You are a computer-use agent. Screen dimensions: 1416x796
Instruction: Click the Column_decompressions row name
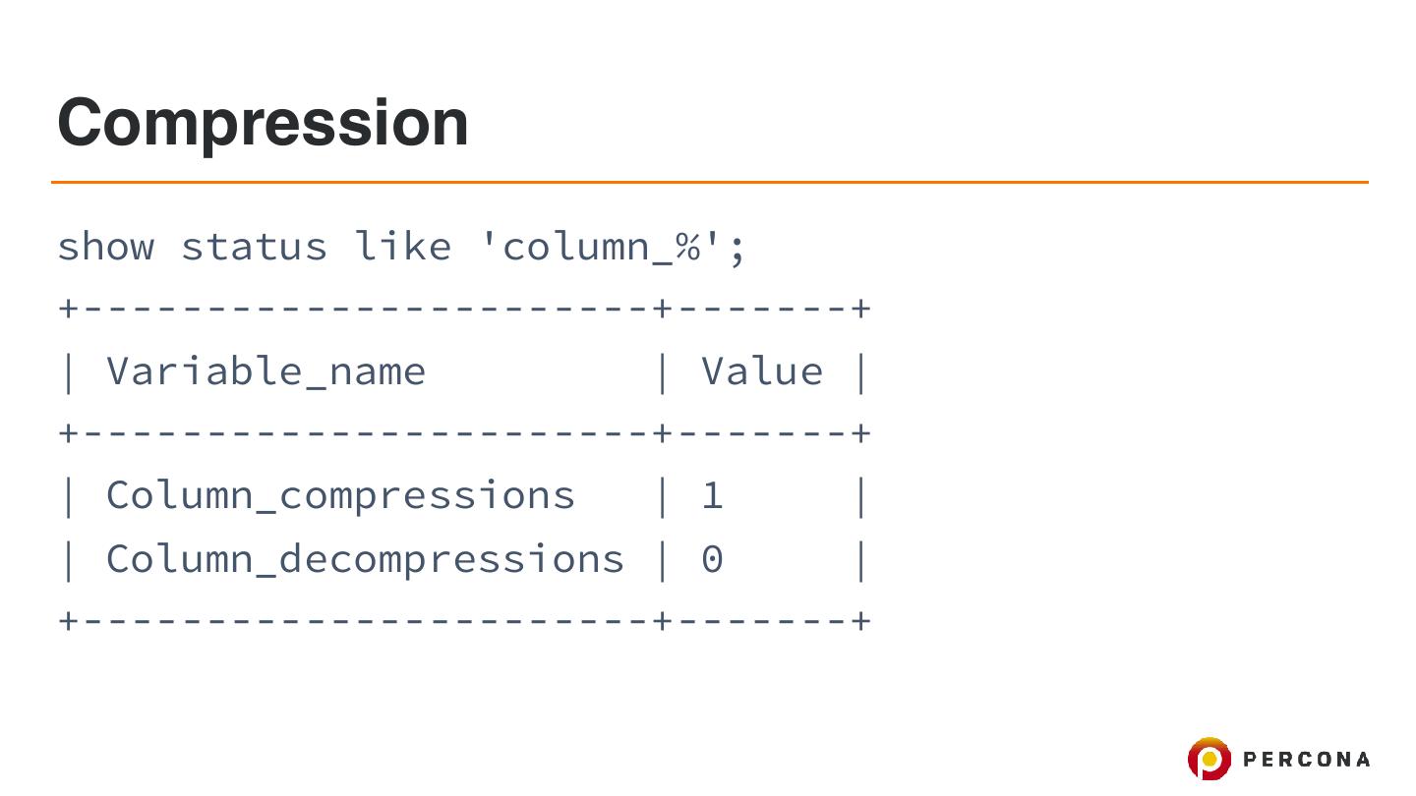[x=365, y=559]
